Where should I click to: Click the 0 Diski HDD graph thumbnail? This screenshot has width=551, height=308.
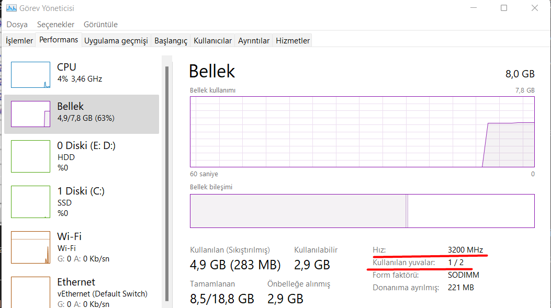[30, 156]
